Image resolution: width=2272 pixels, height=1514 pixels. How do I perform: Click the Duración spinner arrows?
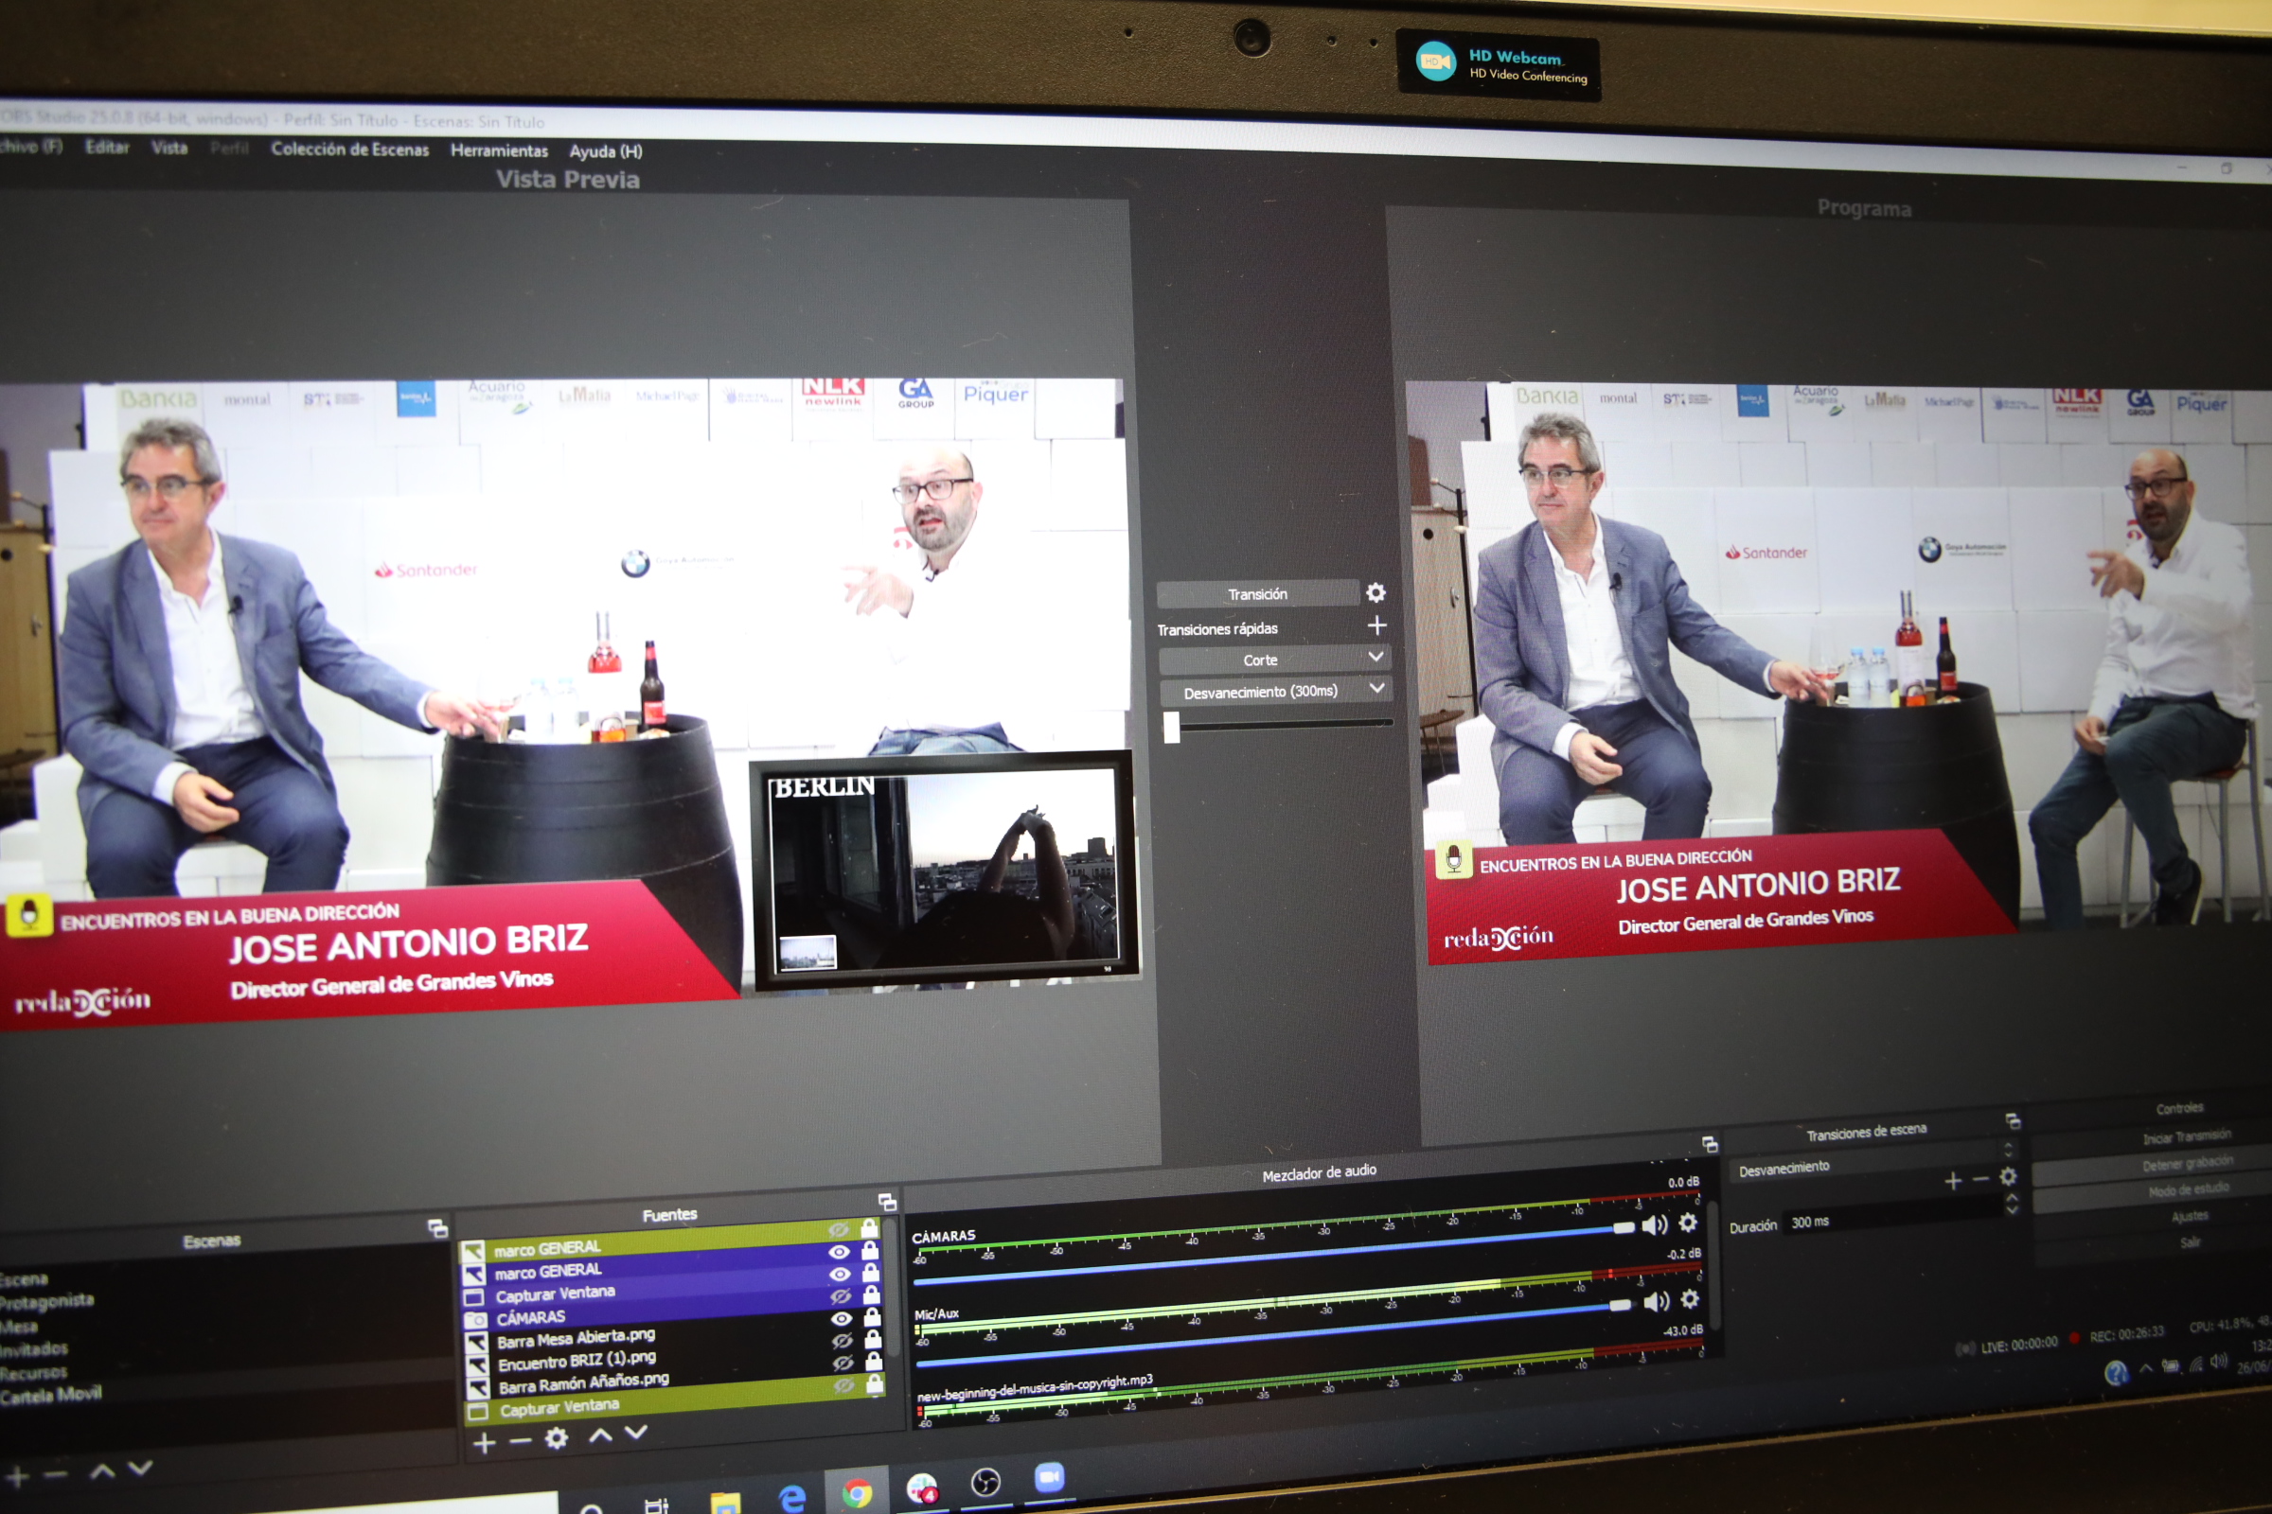[x=2013, y=1203]
